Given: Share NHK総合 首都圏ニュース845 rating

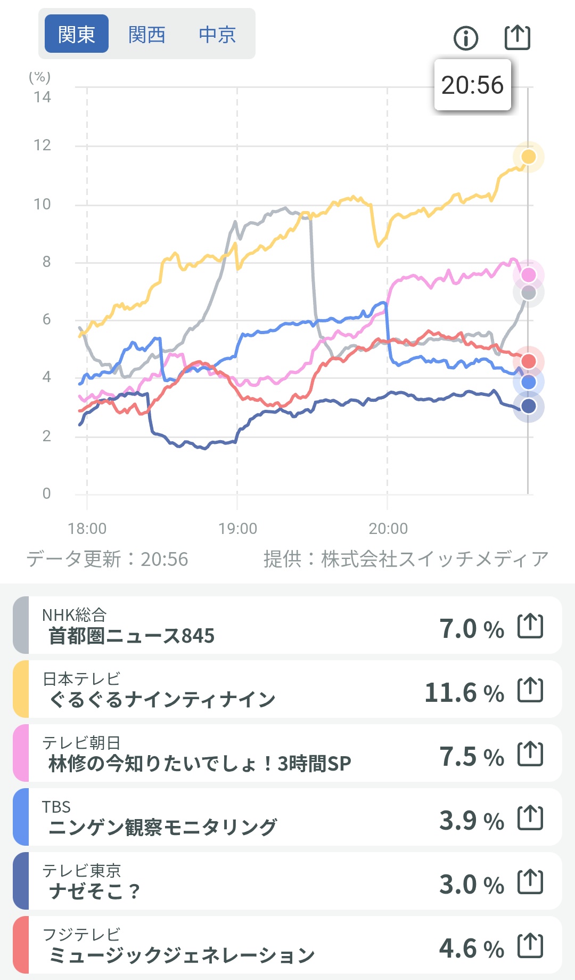Looking at the screenshot, I should [530, 626].
